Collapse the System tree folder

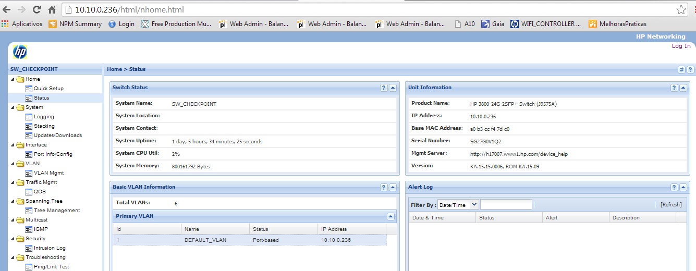pyautogui.click(x=13, y=107)
